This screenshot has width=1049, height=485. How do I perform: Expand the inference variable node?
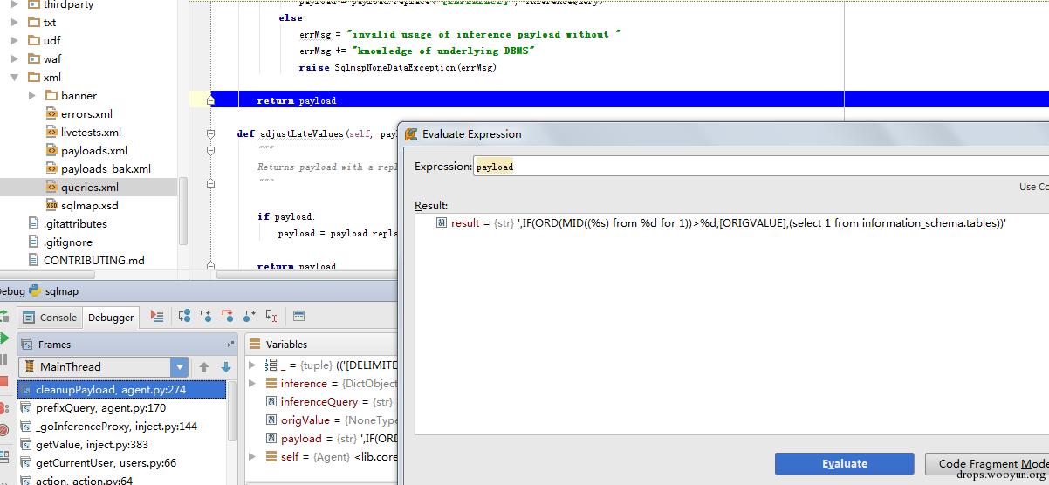[252, 383]
